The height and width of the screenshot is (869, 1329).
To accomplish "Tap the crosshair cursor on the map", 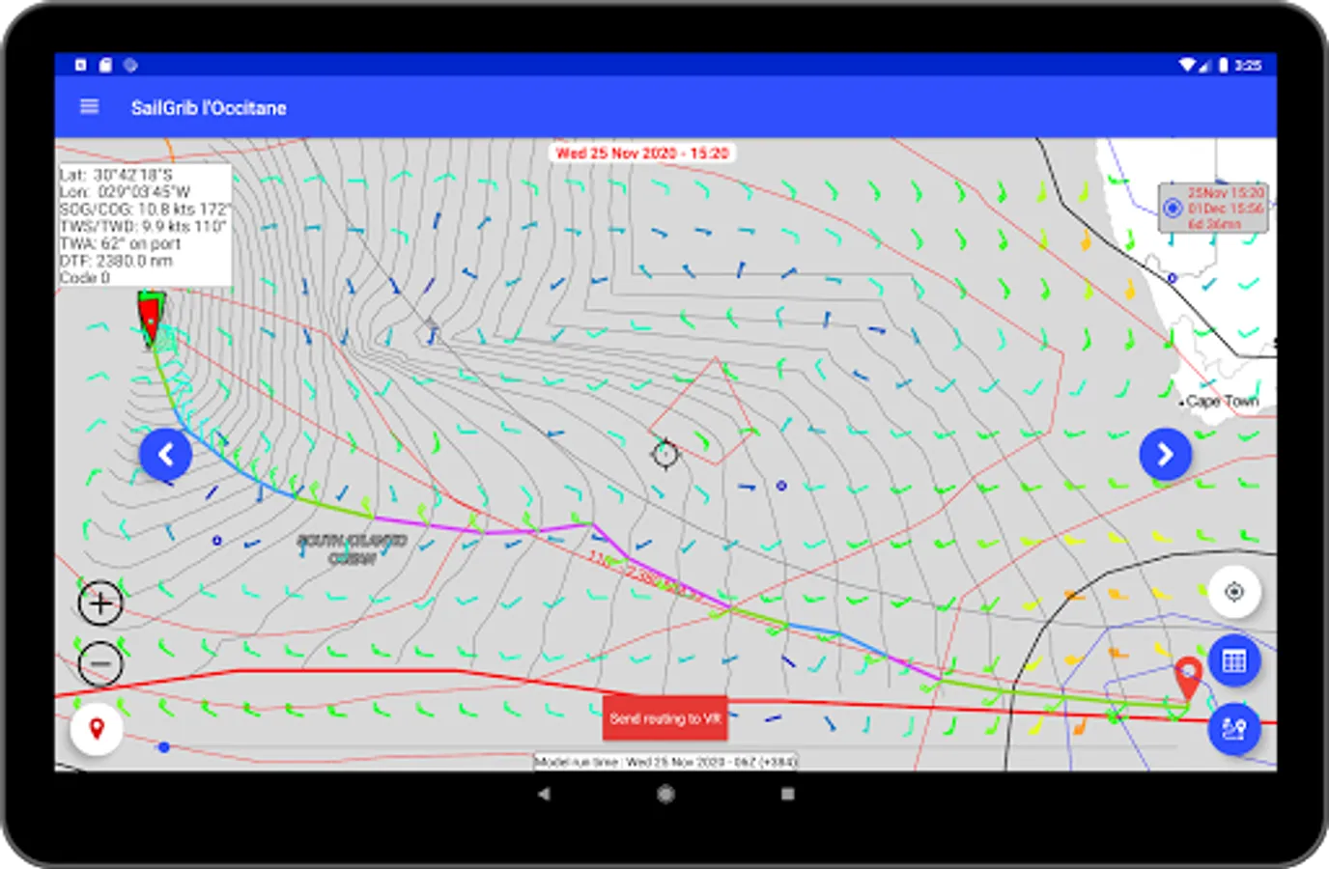I will (665, 453).
